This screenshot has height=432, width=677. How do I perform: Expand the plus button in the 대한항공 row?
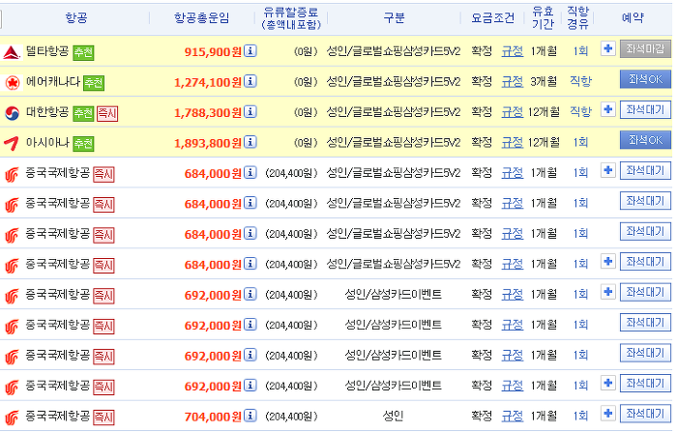click(608, 109)
